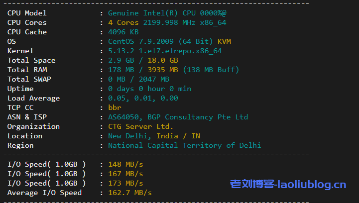Click the Load Average numbers
This screenshot has height=203, width=359.
[143, 98]
